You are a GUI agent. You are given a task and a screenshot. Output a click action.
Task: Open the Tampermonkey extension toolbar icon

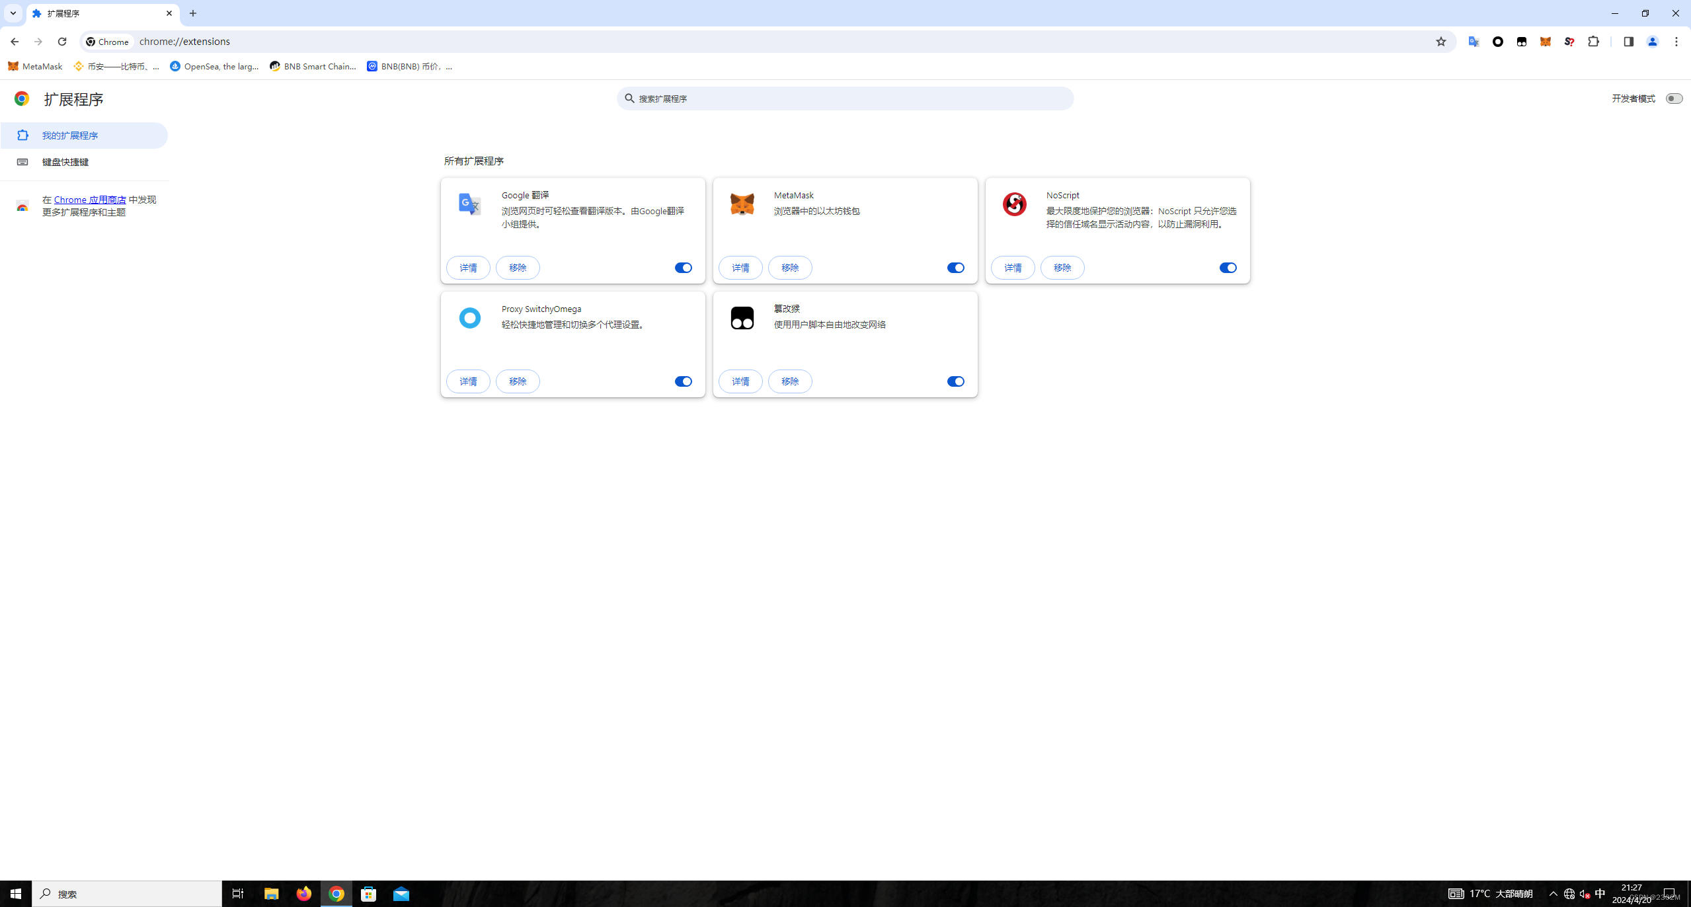[x=1522, y=42]
